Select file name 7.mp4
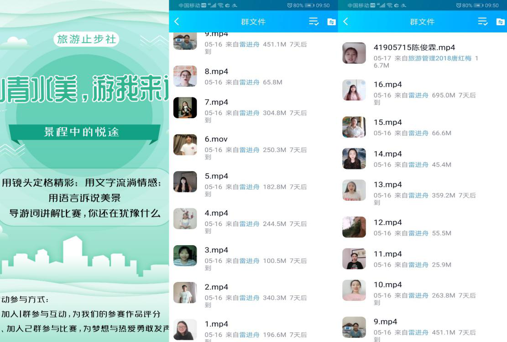The image size is (507, 342). [x=216, y=102]
